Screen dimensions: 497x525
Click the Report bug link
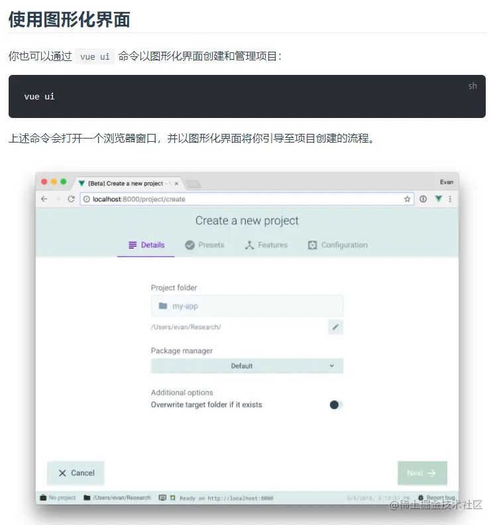pos(441,498)
